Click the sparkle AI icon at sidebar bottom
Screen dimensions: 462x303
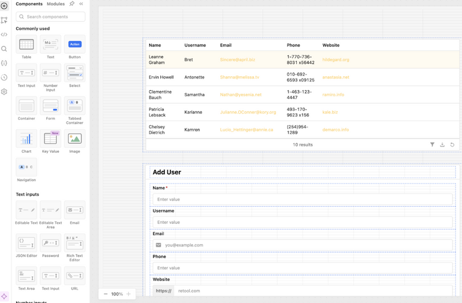point(4,296)
